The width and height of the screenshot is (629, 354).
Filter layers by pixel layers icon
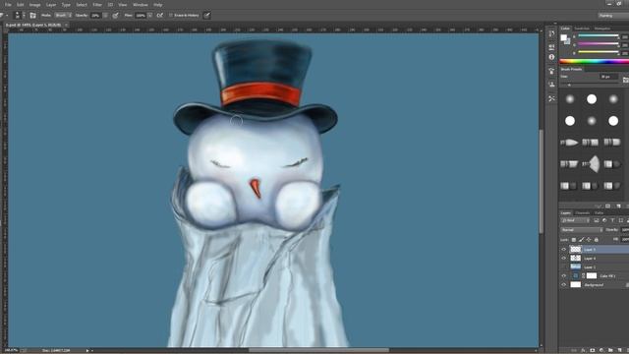pos(597,220)
